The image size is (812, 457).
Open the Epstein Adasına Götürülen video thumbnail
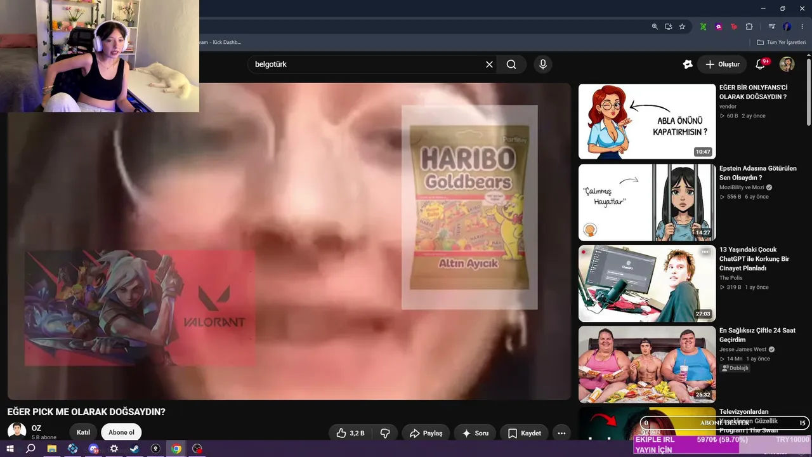coord(647,202)
